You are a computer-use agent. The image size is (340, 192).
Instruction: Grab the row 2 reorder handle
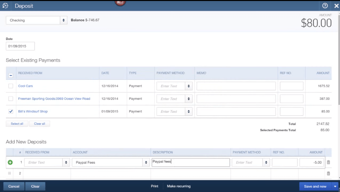click(9, 173)
